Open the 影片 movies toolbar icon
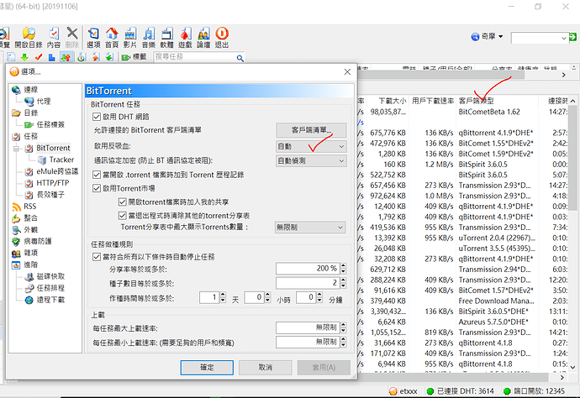 (x=130, y=38)
